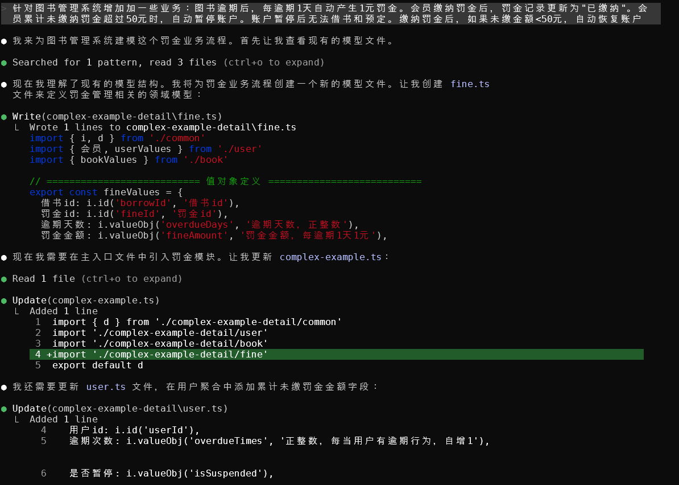Screen dimensions: 679x485
Task: Click the 'export default d' line
Action: coord(97,365)
